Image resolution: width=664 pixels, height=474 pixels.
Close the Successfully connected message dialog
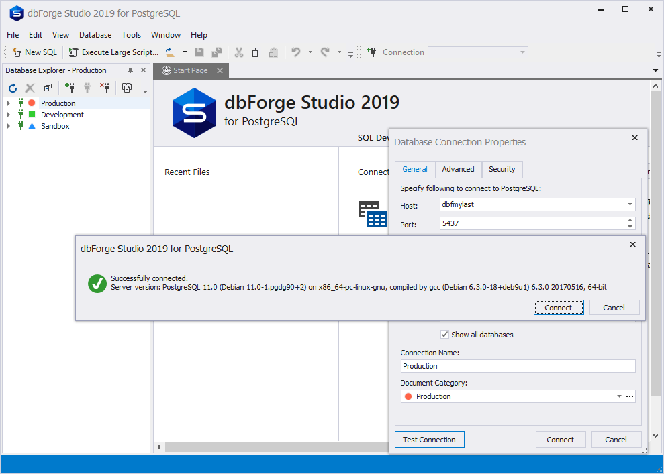(632, 245)
